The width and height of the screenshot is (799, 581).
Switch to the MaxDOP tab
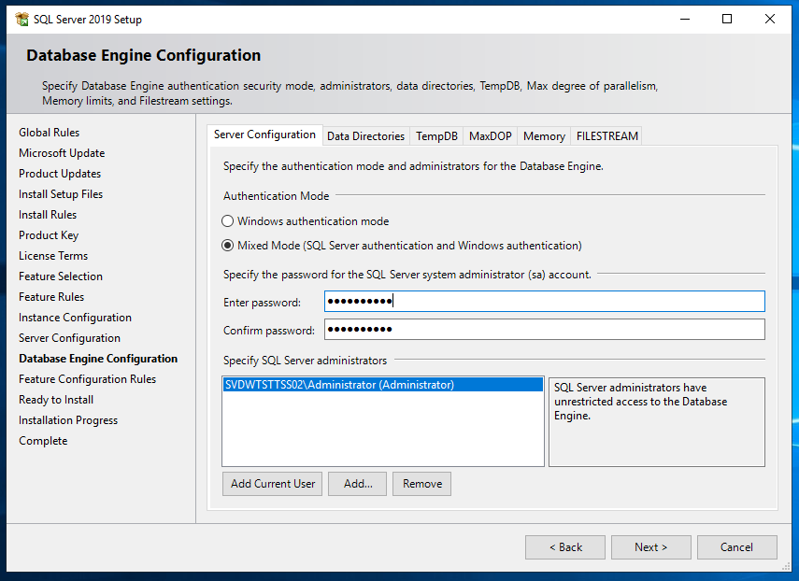point(491,136)
